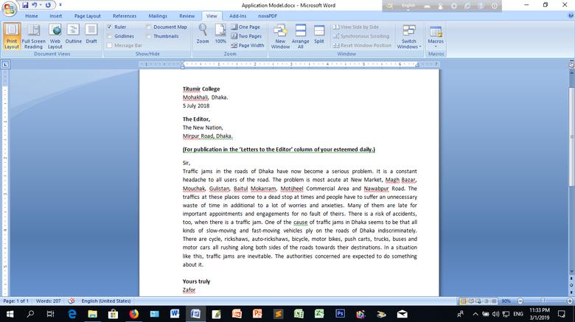Go to previous page browse button
The width and height of the screenshot is (575, 322).
571,279
